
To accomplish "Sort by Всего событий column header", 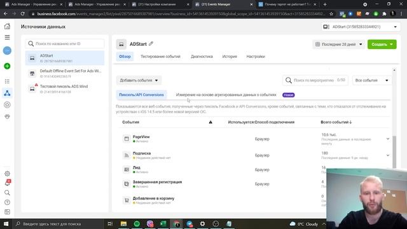I will pos(336,122).
